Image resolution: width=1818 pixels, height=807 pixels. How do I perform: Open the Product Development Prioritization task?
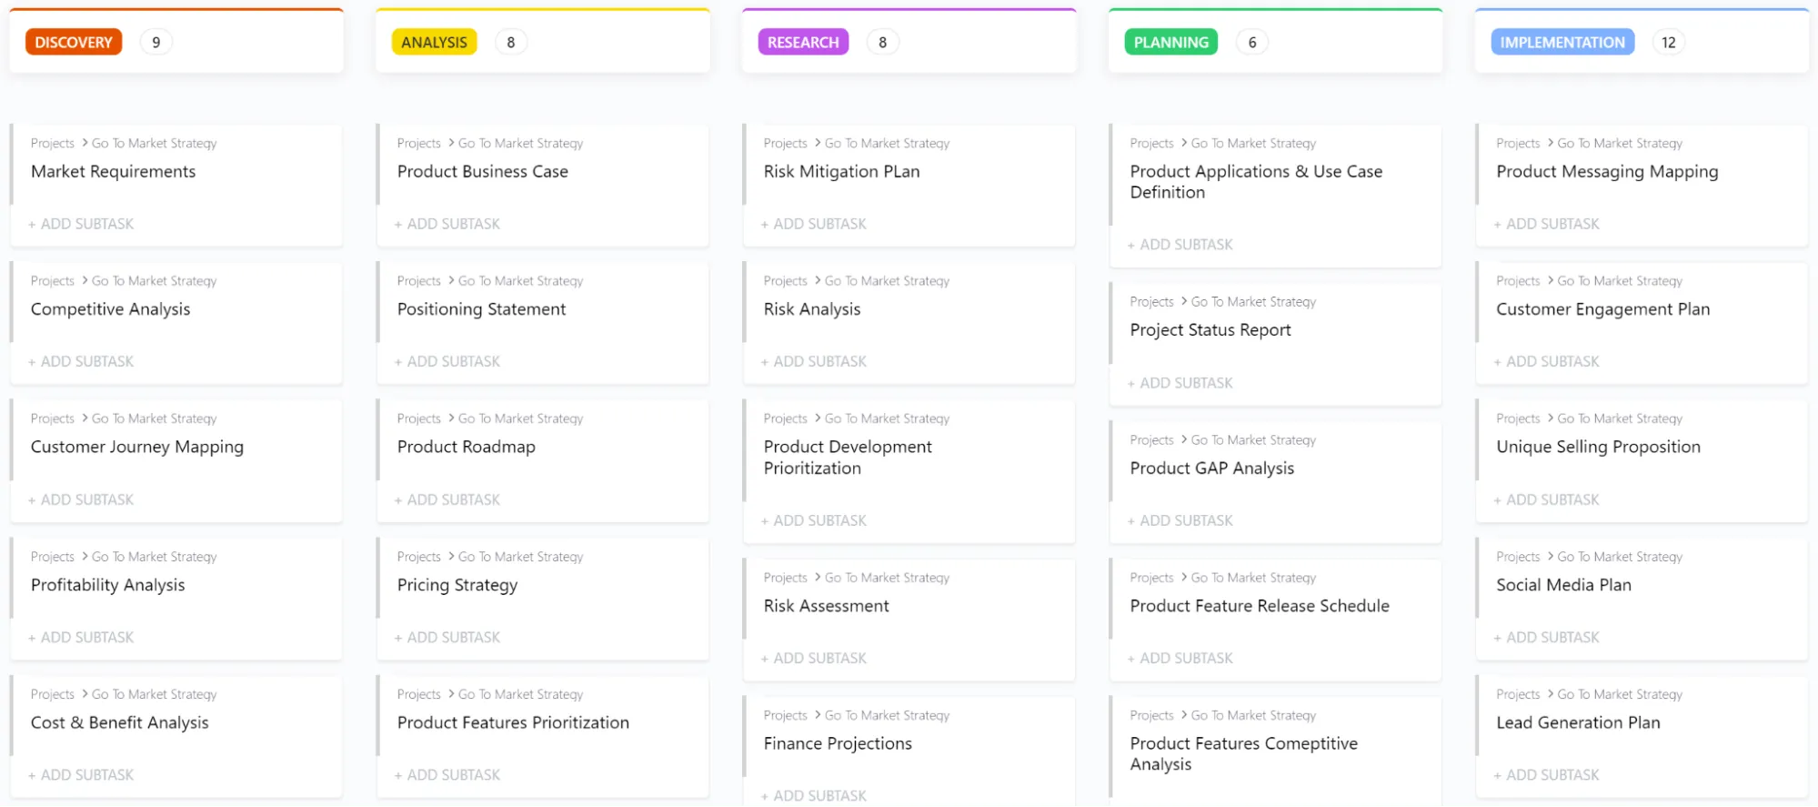(x=849, y=458)
